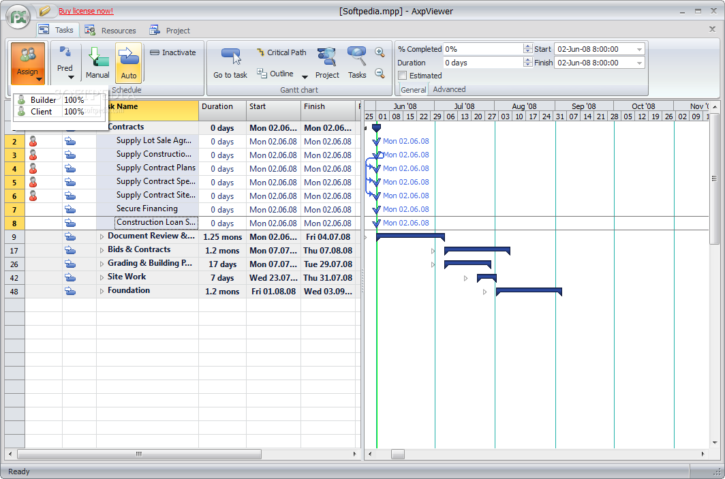
Task: Select row number 8 header
Action: coord(14,223)
